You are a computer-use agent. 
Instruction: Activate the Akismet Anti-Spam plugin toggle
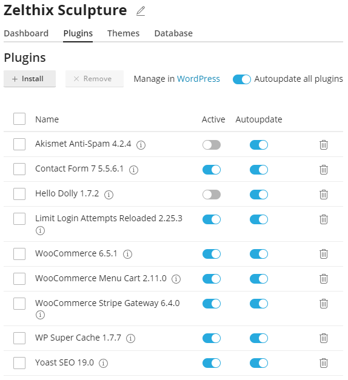[x=212, y=145]
